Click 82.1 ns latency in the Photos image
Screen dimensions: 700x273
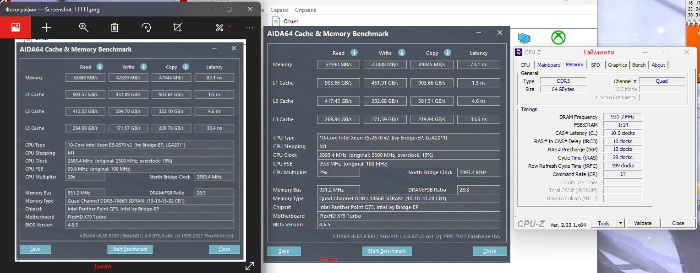click(x=214, y=78)
